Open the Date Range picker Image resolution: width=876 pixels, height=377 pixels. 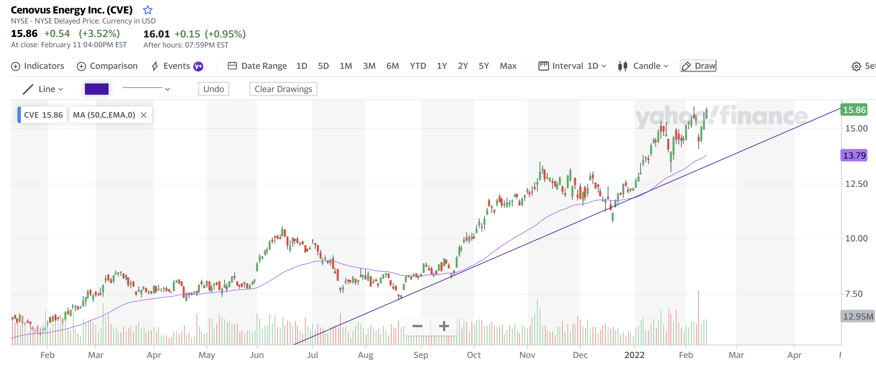(x=257, y=66)
